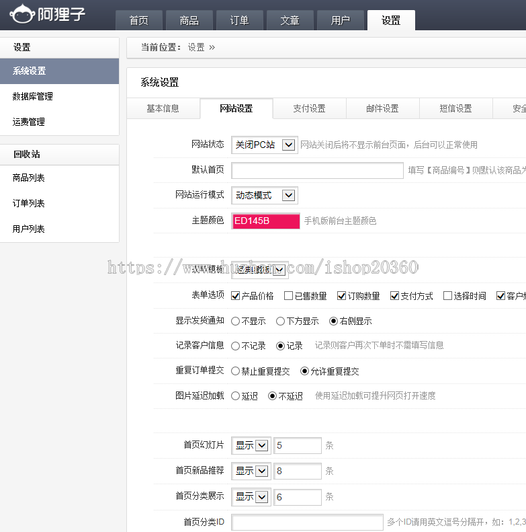Select 不记录 for 记录客户信息
This screenshot has width=526, height=532.
point(236,346)
